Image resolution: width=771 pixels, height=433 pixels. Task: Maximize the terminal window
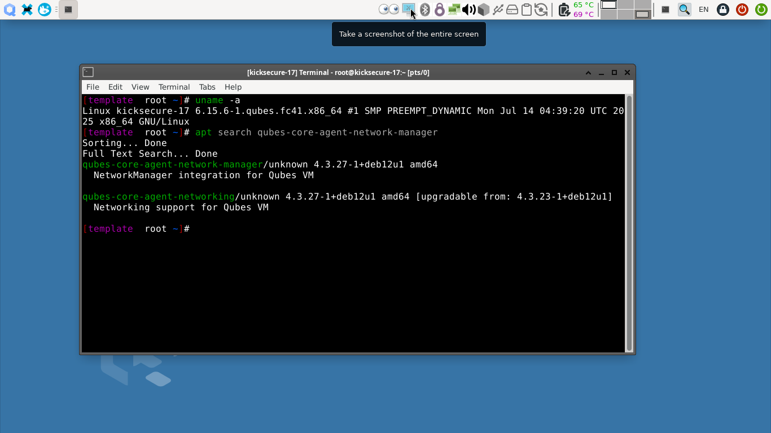pyautogui.click(x=614, y=72)
